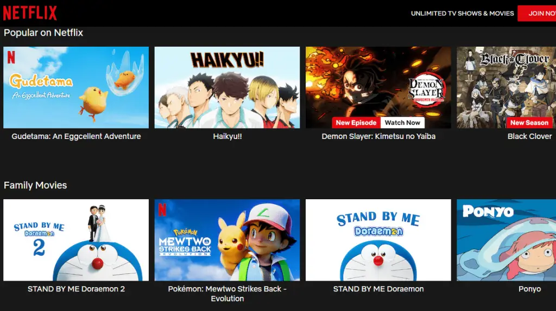Click the Watch Now badge on Demon Slayer

[402, 123]
